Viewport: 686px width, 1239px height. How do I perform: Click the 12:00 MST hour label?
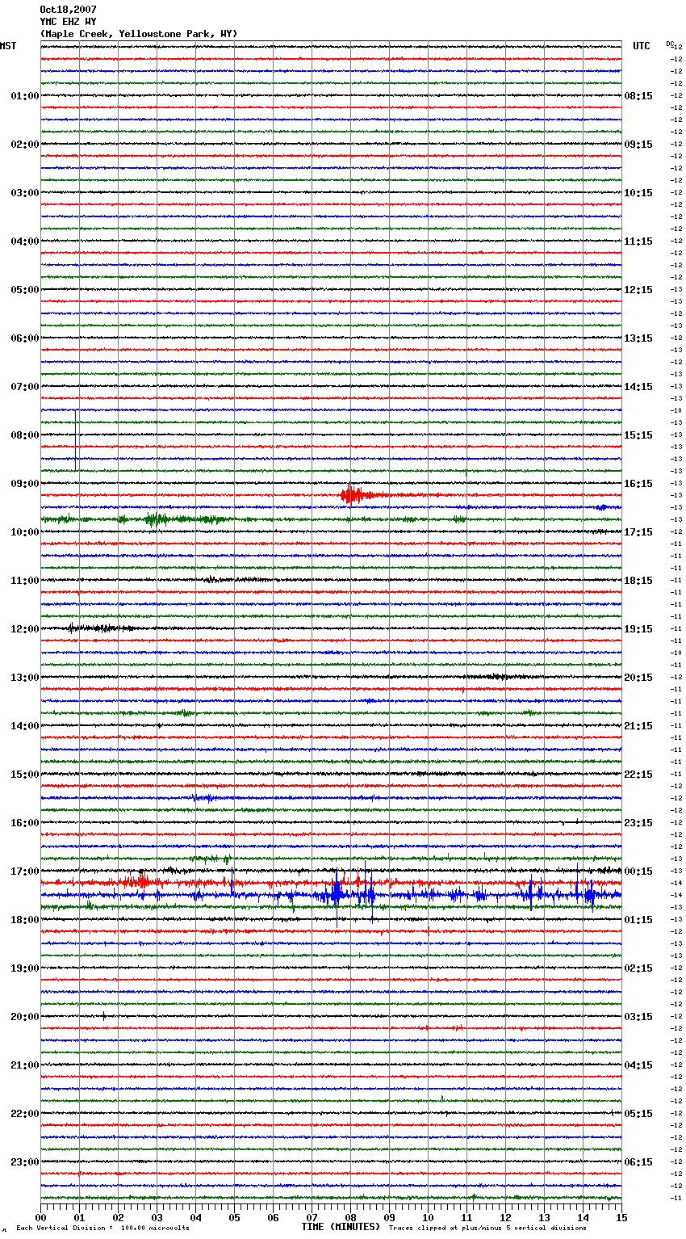[x=25, y=629]
